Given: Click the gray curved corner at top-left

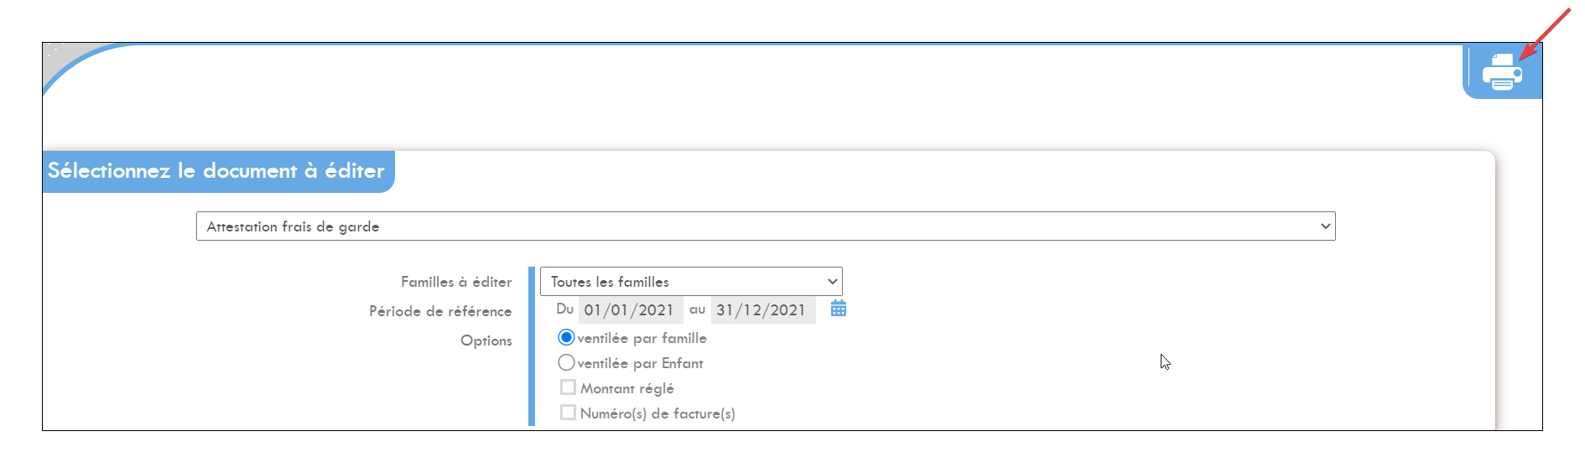Looking at the screenshot, I should click(63, 57).
